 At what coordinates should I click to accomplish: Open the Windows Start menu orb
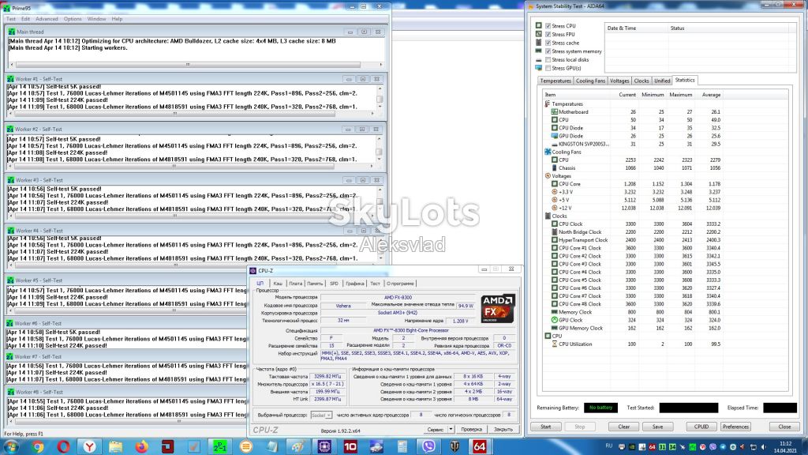click(x=11, y=446)
